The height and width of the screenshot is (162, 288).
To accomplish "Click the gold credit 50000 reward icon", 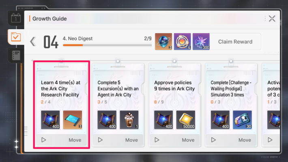I will (x=186, y=120).
